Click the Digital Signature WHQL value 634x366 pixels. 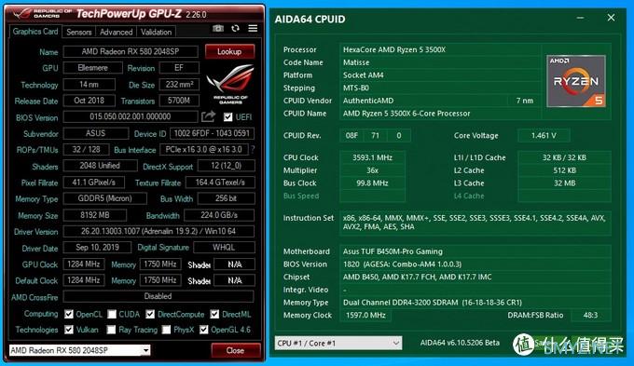224,248
